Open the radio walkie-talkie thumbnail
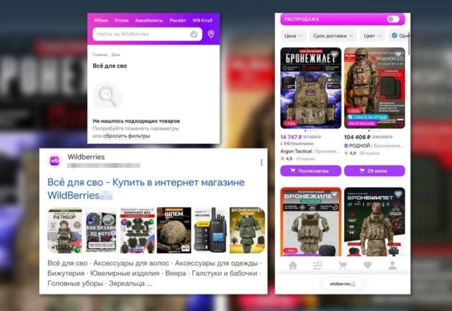The width and height of the screenshot is (452, 311). pyautogui.click(x=211, y=230)
